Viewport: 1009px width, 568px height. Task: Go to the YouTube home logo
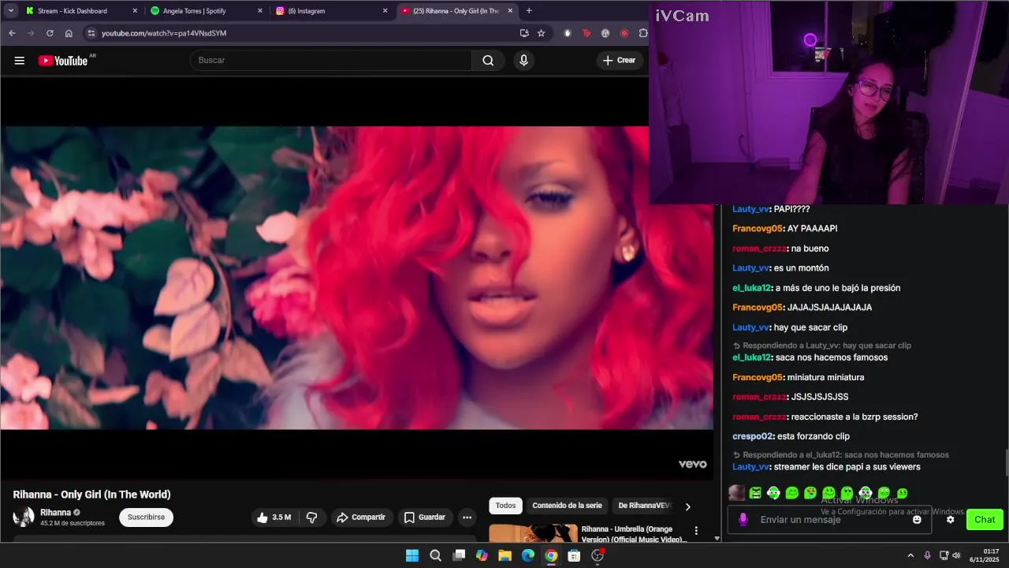[63, 61]
